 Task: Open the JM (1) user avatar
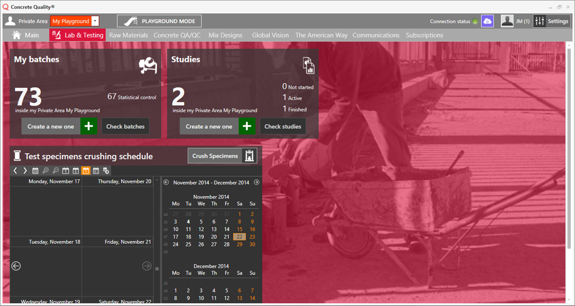(x=507, y=21)
